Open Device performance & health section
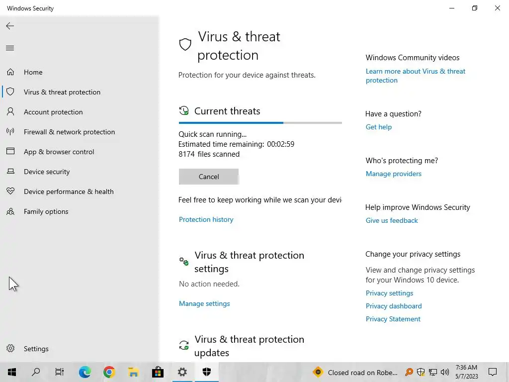Screen dimensions: 509x382 point(69,191)
